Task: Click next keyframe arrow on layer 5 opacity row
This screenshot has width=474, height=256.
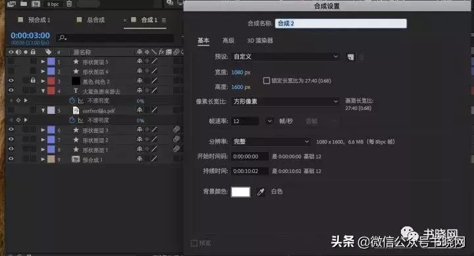Action: coord(26,120)
